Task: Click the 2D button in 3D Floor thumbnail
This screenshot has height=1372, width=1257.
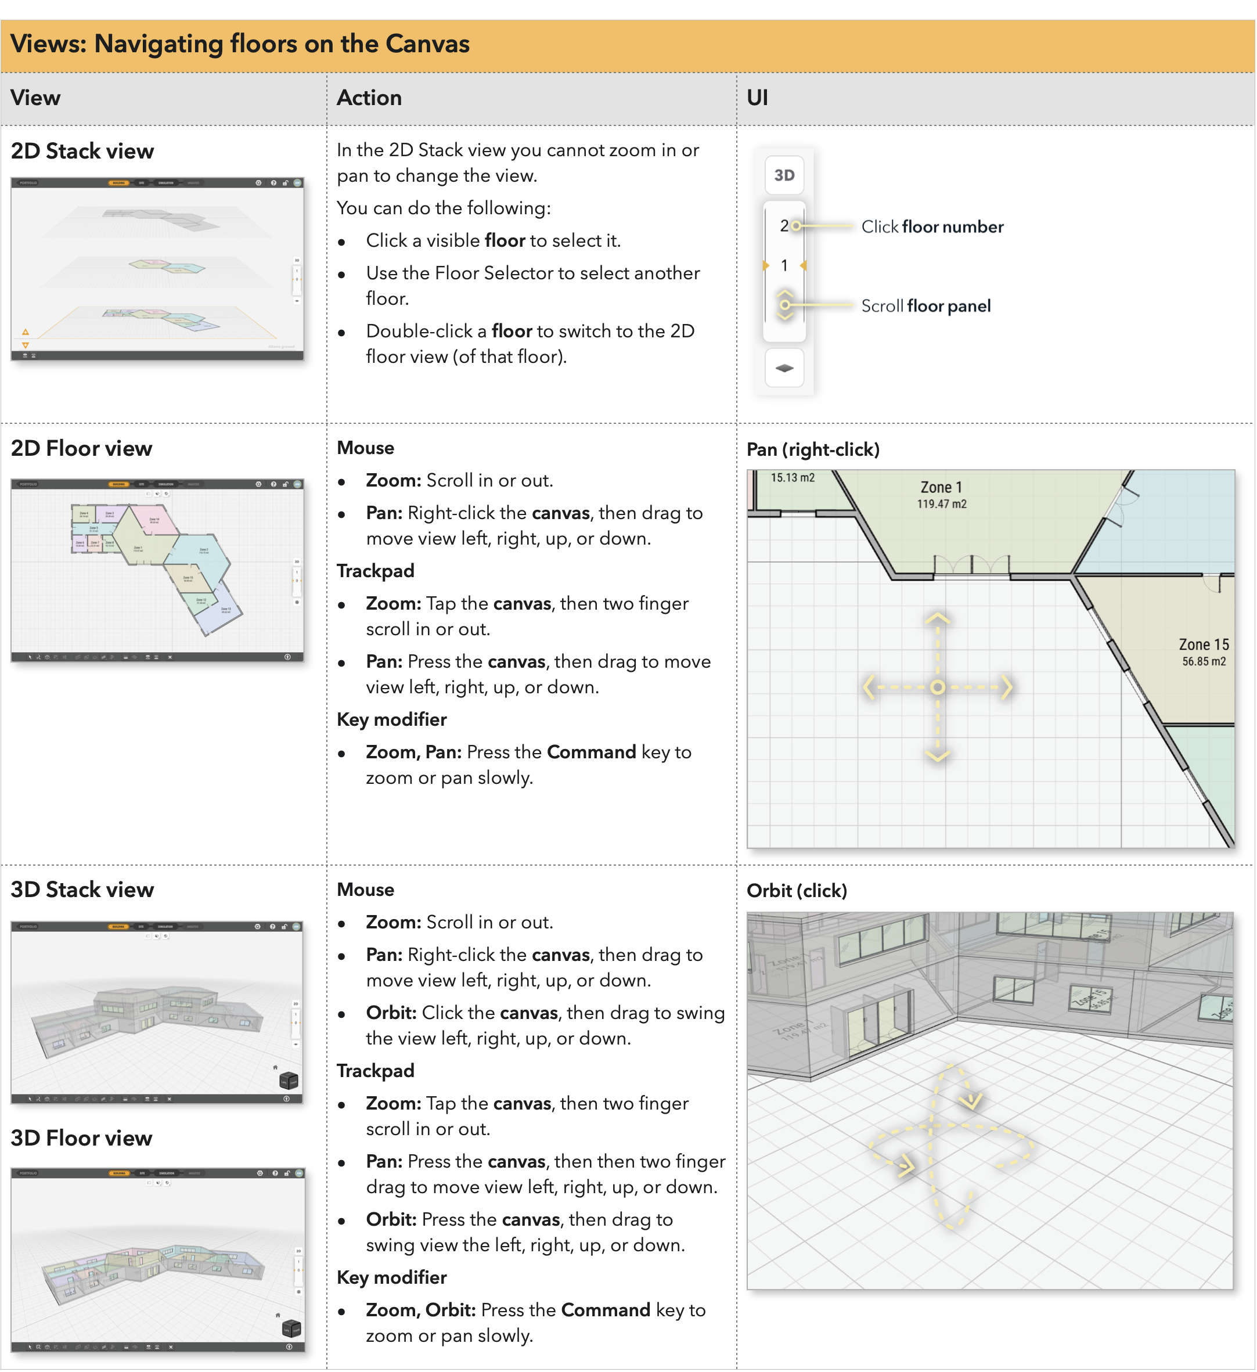Action: (x=298, y=1252)
